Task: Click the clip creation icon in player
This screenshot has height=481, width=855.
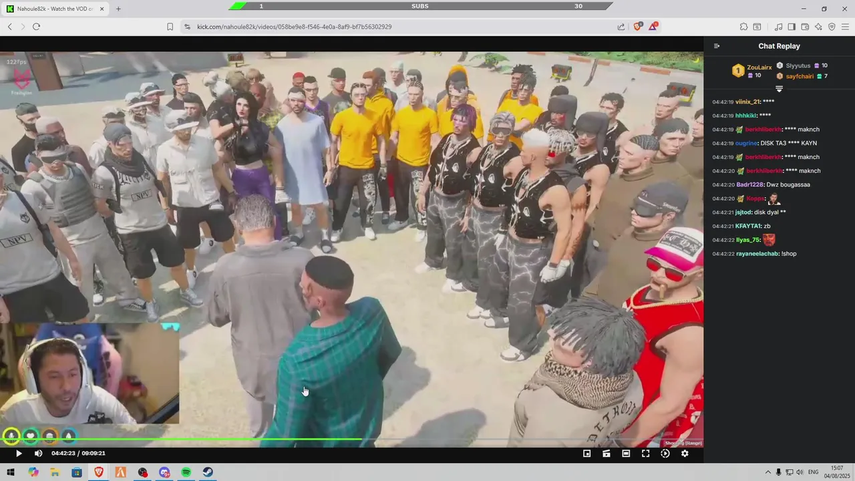Action: coord(606,454)
